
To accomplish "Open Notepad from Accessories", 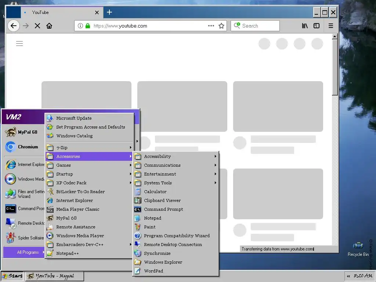I will tap(176, 218).
